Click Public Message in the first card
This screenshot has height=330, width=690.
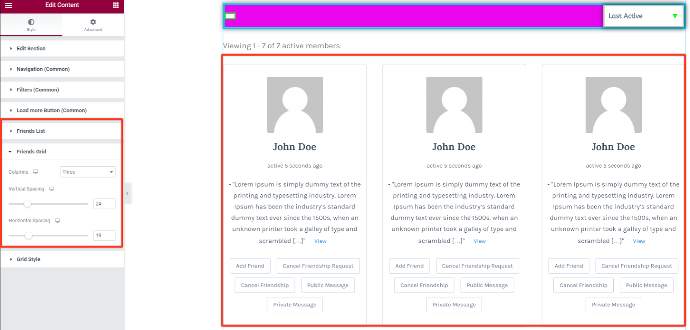tap(328, 285)
